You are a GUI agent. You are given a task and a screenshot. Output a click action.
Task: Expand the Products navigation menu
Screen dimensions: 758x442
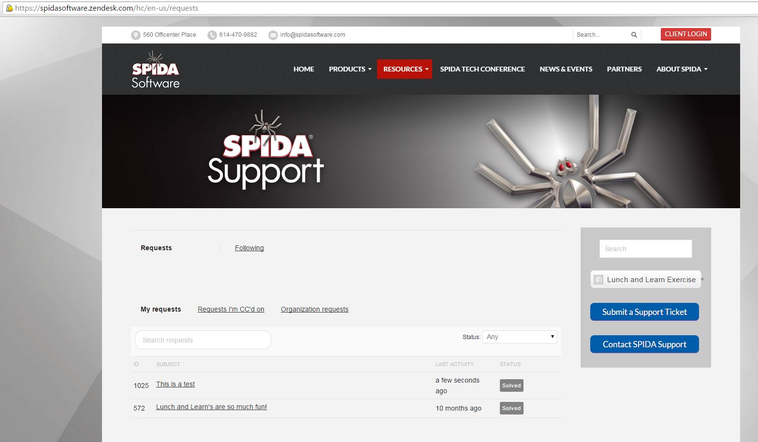350,69
